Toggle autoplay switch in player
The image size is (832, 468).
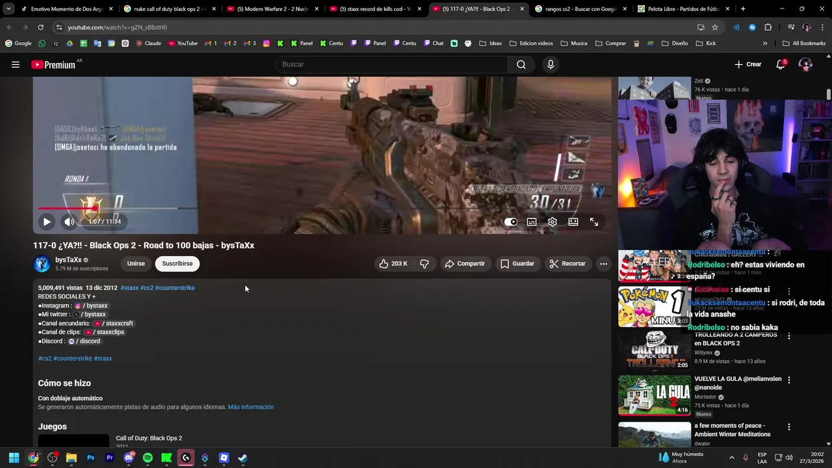coord(511,222)
